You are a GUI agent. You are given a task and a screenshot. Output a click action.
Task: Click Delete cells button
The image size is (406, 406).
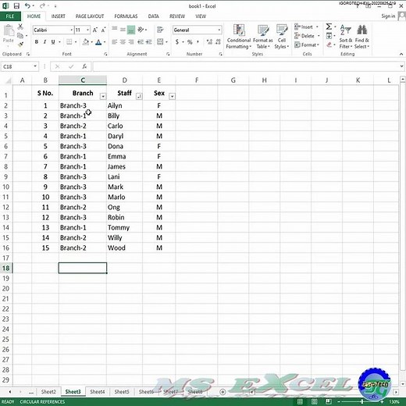[307, 36]
